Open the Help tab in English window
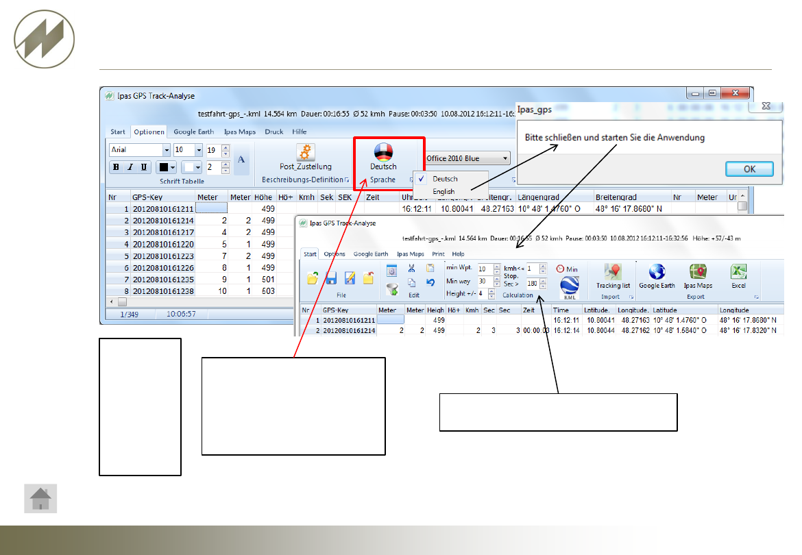The width and height of the screenshot is (802, 555). [x=459, y=254]
